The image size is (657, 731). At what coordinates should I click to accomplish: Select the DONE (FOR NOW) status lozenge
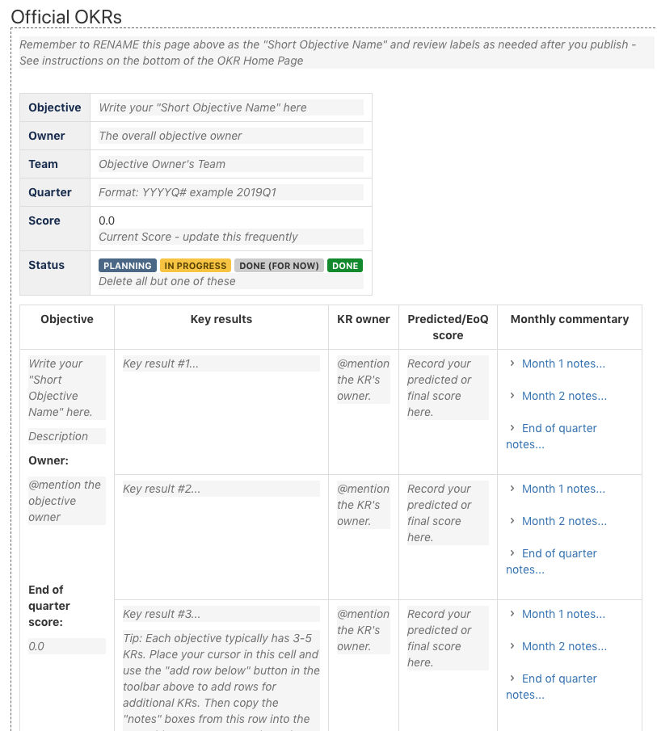click(x=279, y=265)
